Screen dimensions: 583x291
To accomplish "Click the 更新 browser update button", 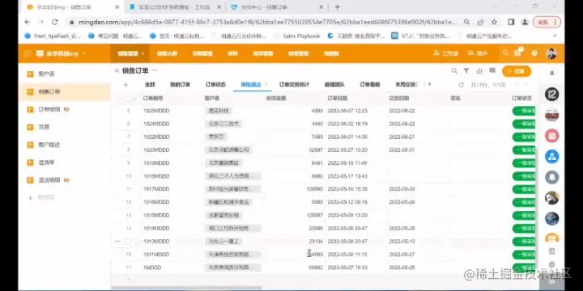I will [547, 23].
